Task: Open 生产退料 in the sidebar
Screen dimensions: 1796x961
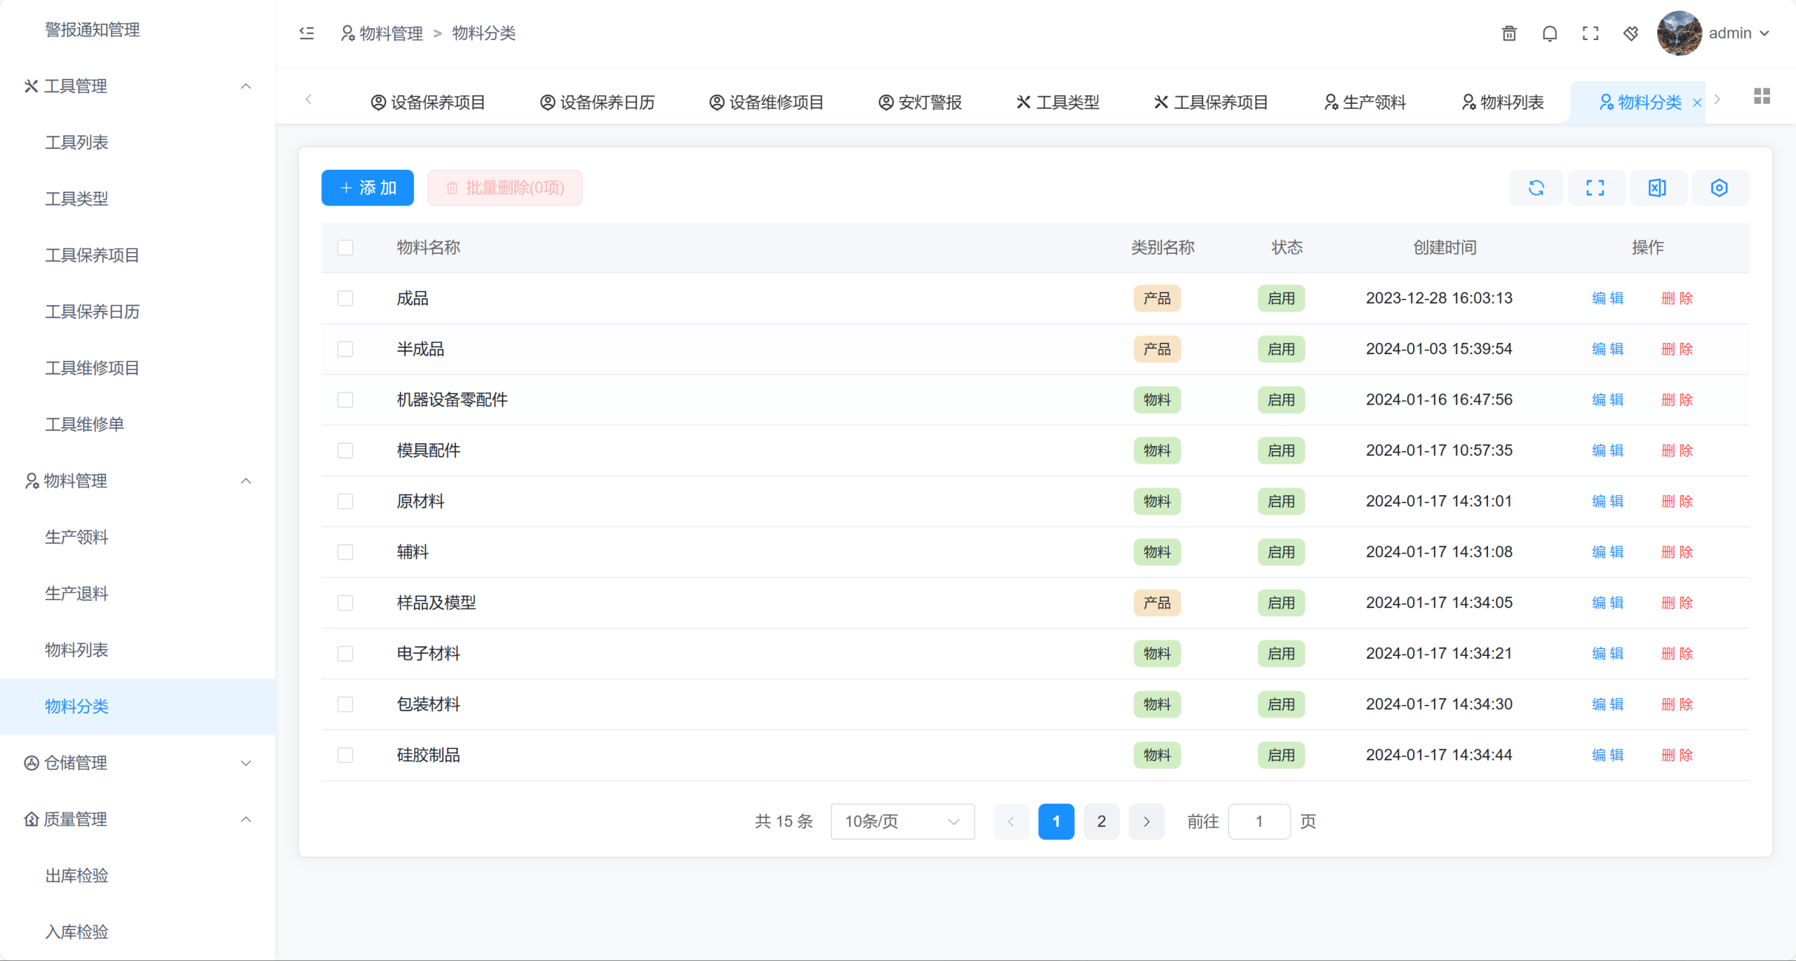Action: pos(77,594)
